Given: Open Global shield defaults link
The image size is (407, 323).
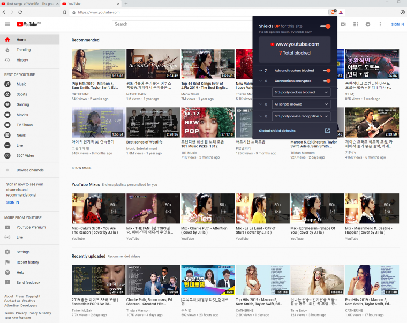Looking at the screenshot, I should coord(277,131).
